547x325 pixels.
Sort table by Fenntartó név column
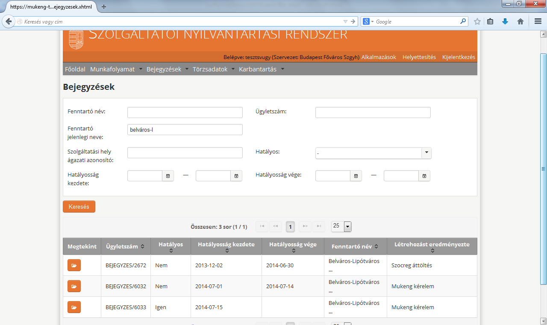tap(376, 247)
